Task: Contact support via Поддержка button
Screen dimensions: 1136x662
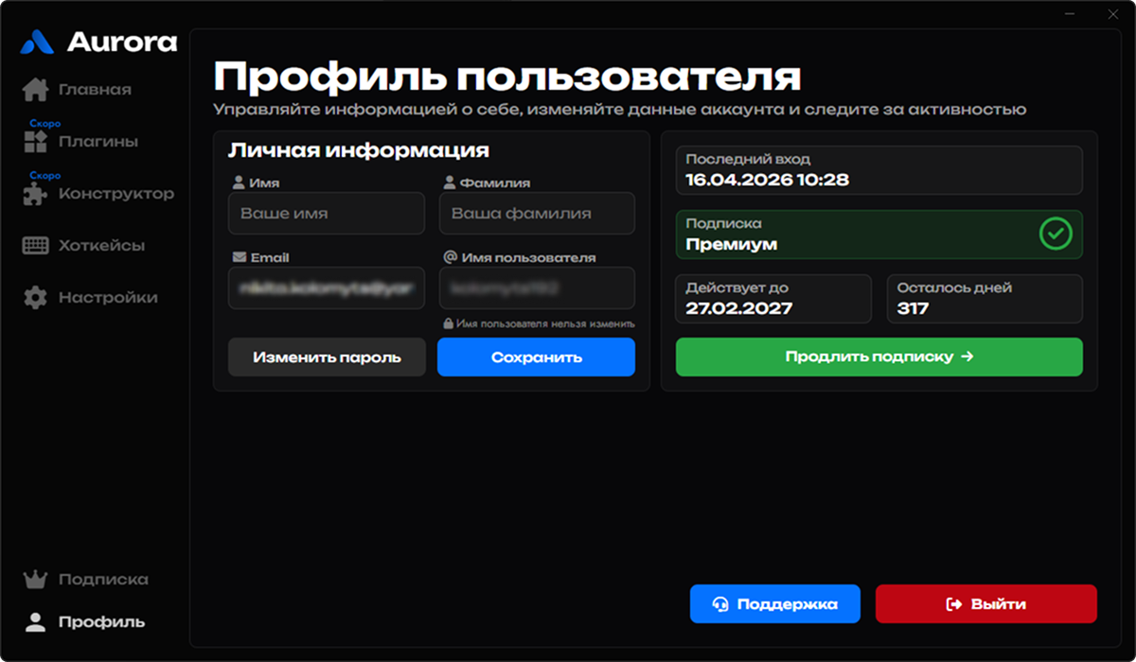Action: pos(774,604)
